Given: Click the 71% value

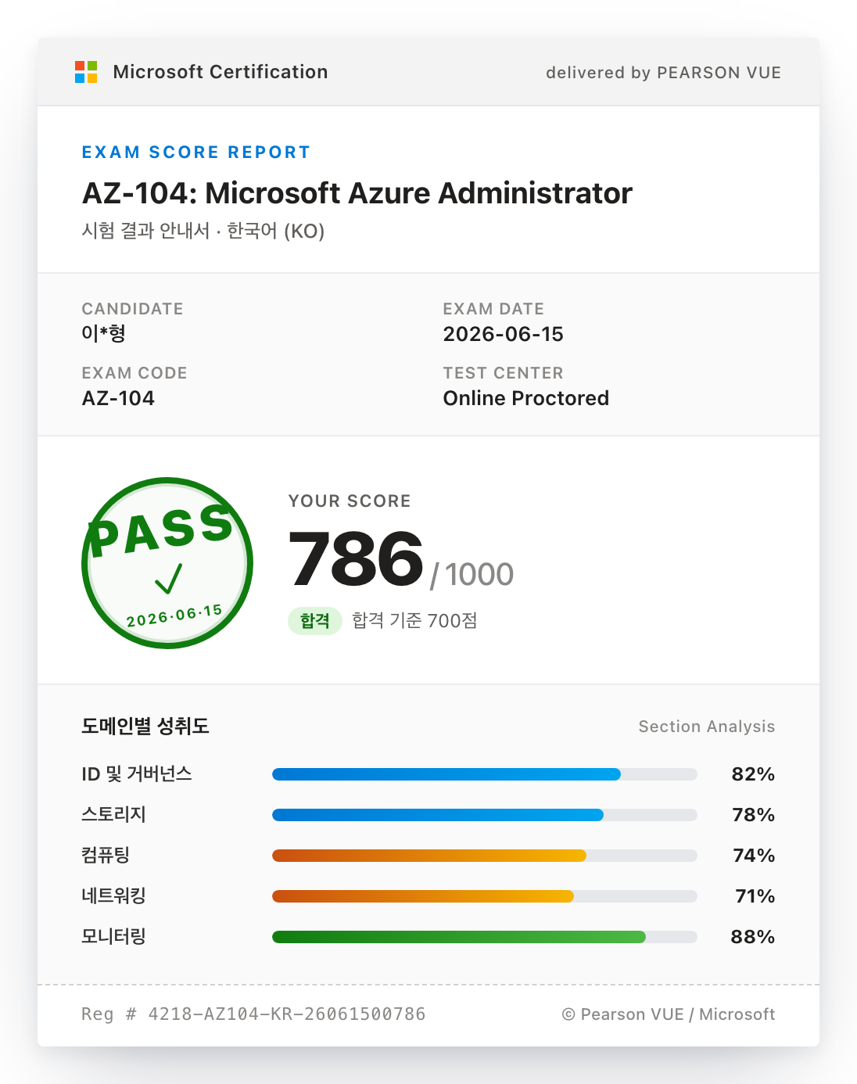Looking at the screenshot, I should pos(755,896).
